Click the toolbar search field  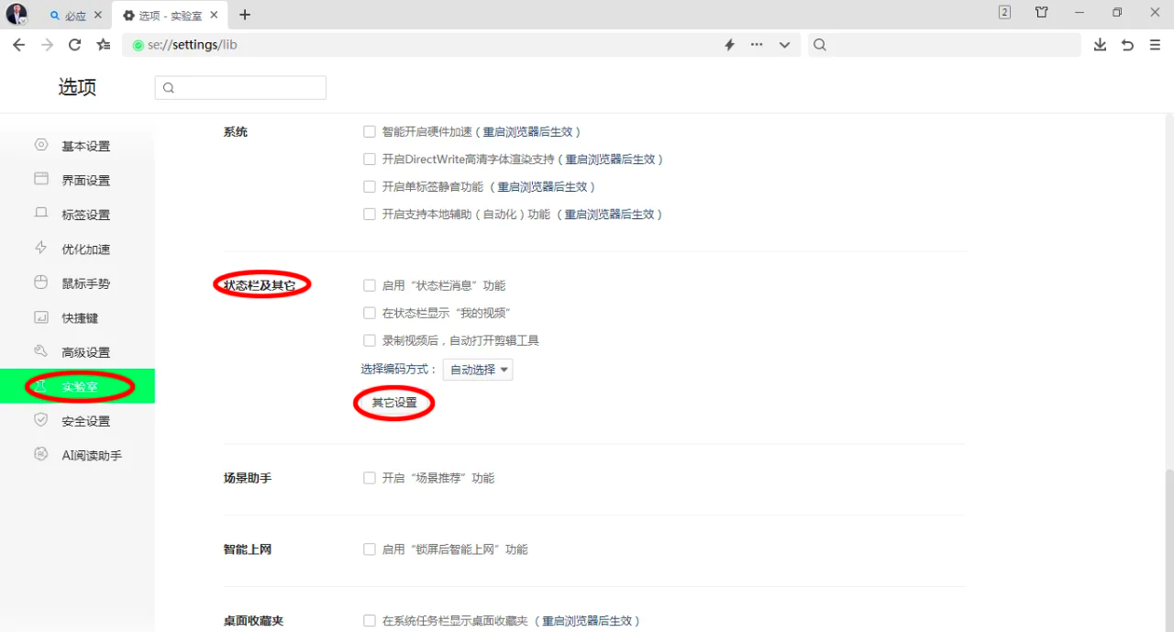(x=944, y=45)
